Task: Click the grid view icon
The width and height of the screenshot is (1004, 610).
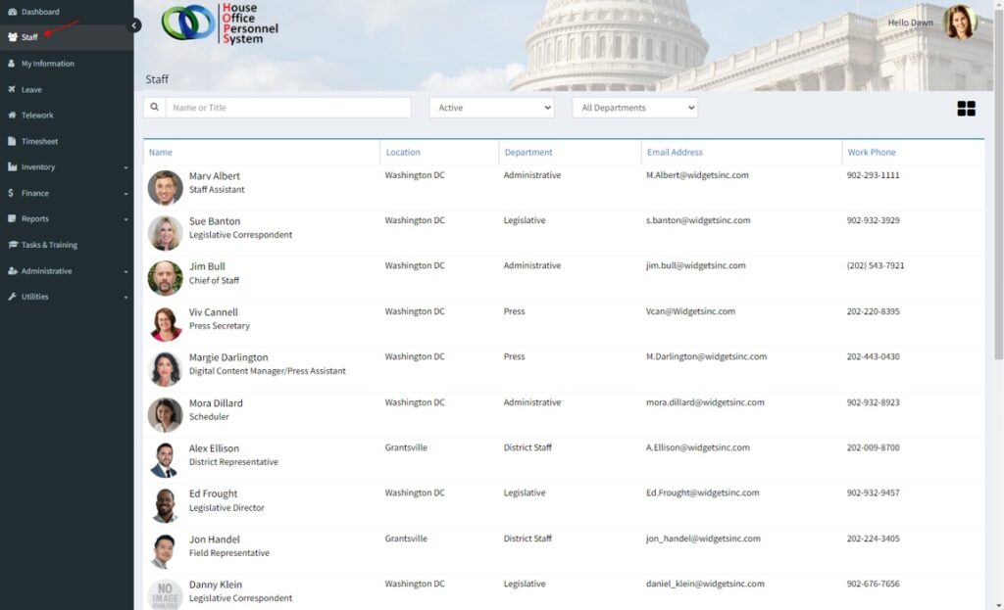Action: click(x=966, y=109)
